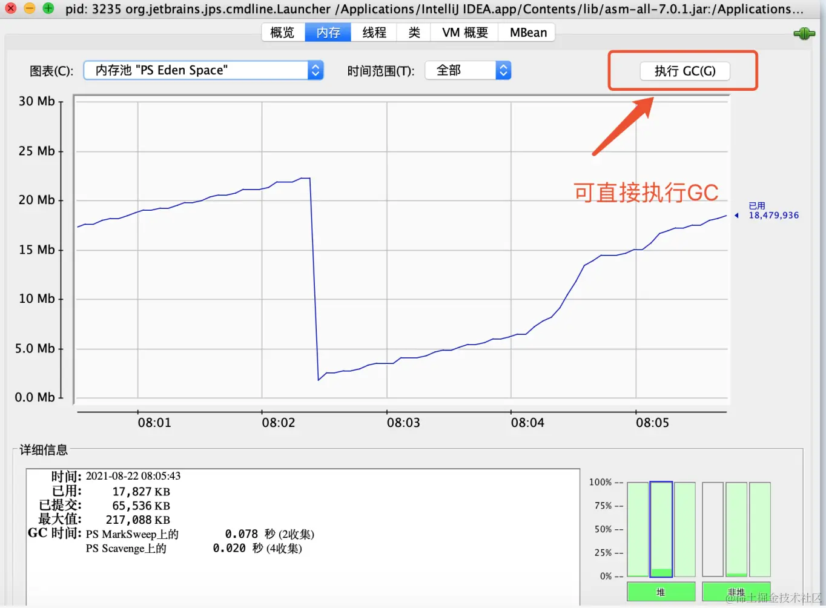
Task: Select the blue-outlined heap memory pool bar
Action: [x=661, y=529]
